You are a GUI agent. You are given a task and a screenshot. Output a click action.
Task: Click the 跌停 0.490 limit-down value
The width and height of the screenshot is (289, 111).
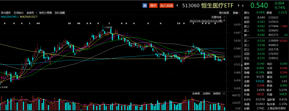[x=284, y=85]
